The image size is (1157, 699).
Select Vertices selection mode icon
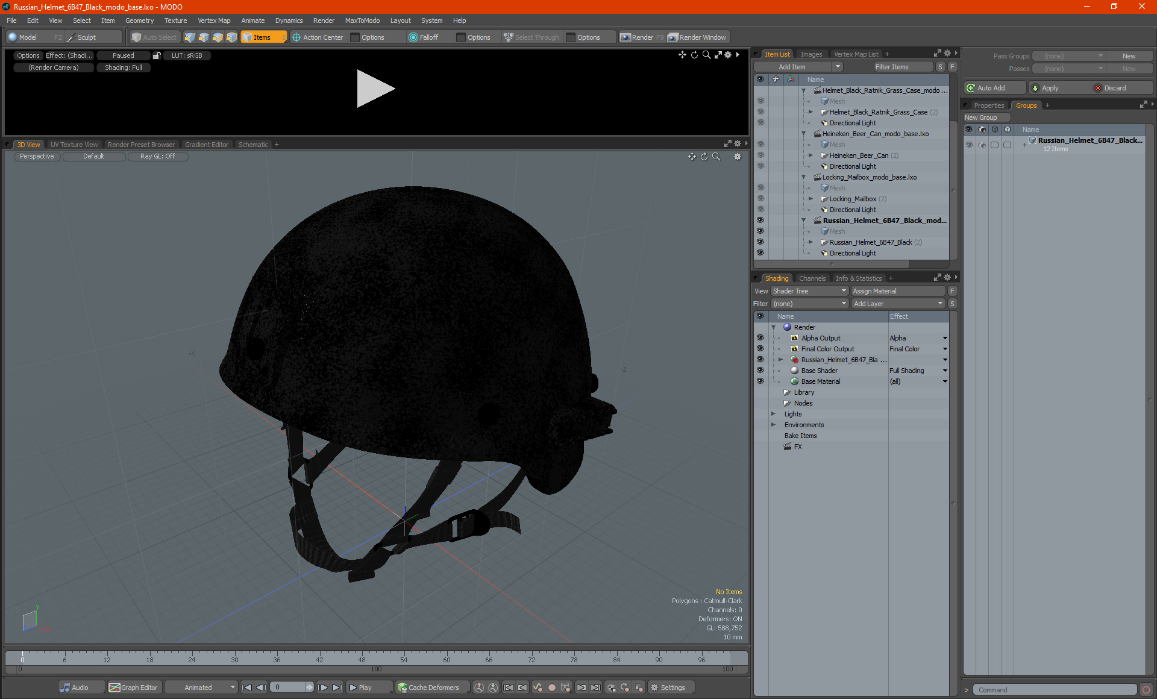click(190, 37)
